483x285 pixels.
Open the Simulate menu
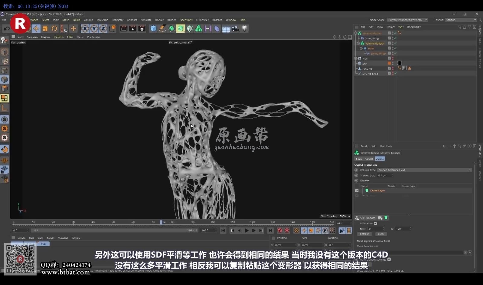click(x=146, y=20)
